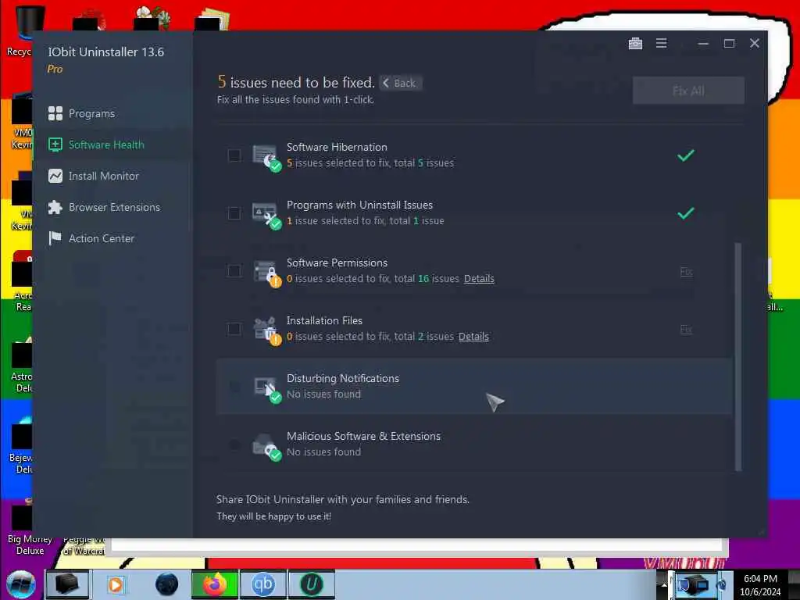Image resolution: width=800 pixels, height=600 pixels.
Task: Click green checkmark beside Programs with Uninstall Issues
Action: (x=686, y=212)
